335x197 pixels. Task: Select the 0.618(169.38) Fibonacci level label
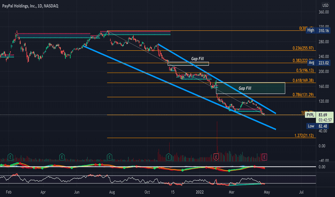[303, 81]
